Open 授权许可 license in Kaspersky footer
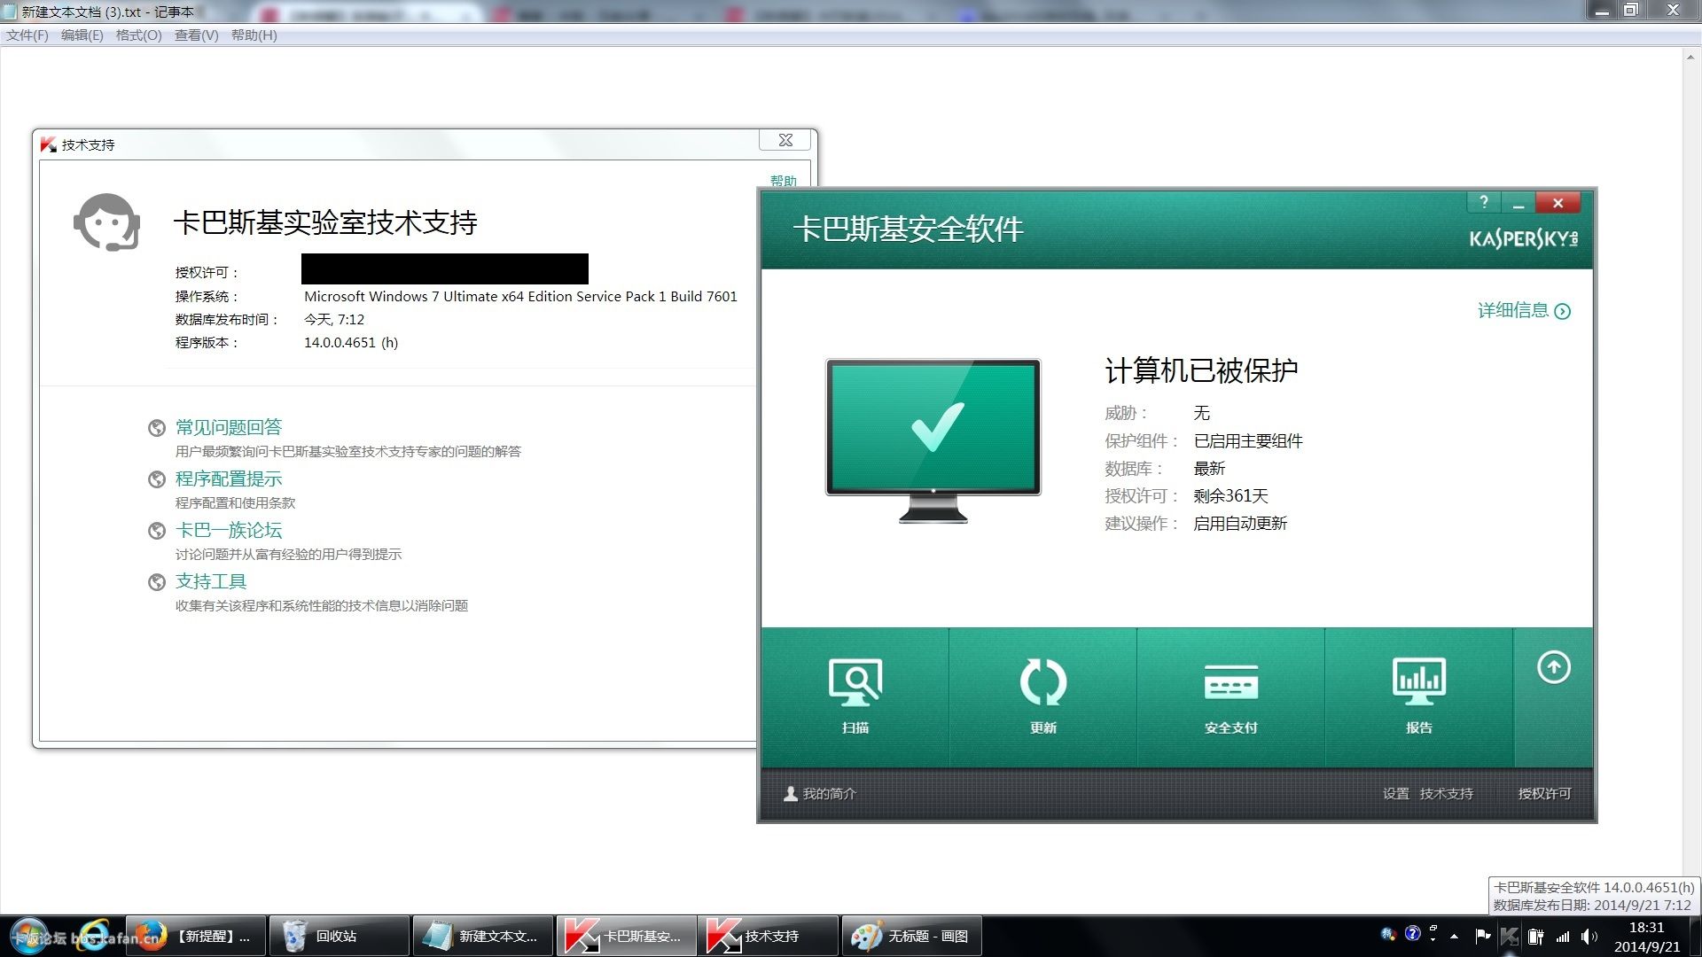Screen dimensions: 1702x957 click(1544, 793)
